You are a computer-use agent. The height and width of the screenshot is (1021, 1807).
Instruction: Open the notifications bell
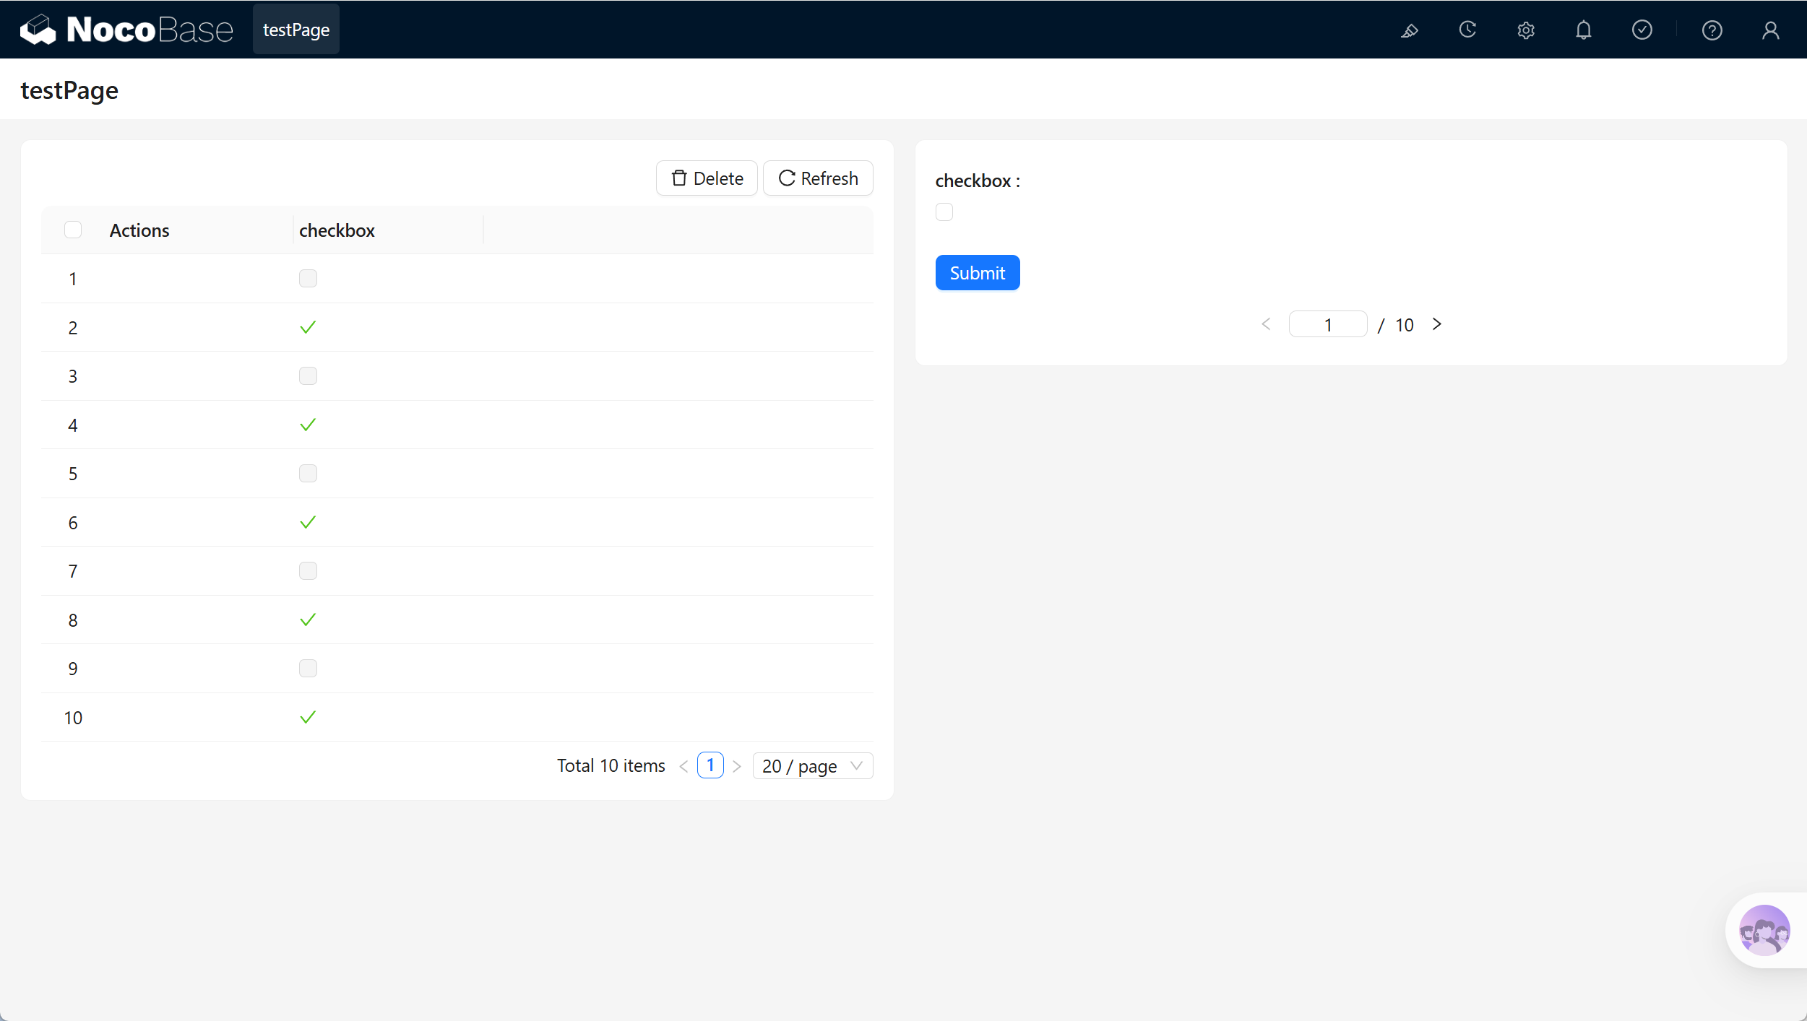coord(1584,30)
